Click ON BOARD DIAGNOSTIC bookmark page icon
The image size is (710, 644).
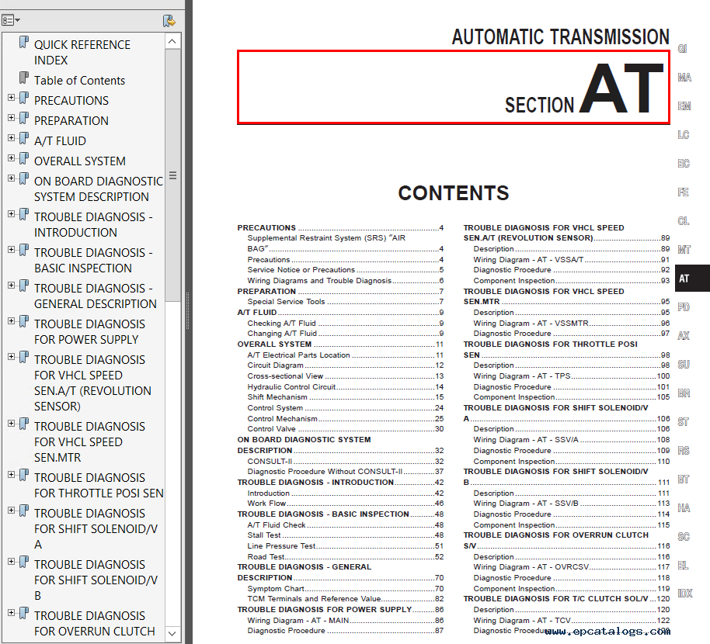(x=24, y=179)
